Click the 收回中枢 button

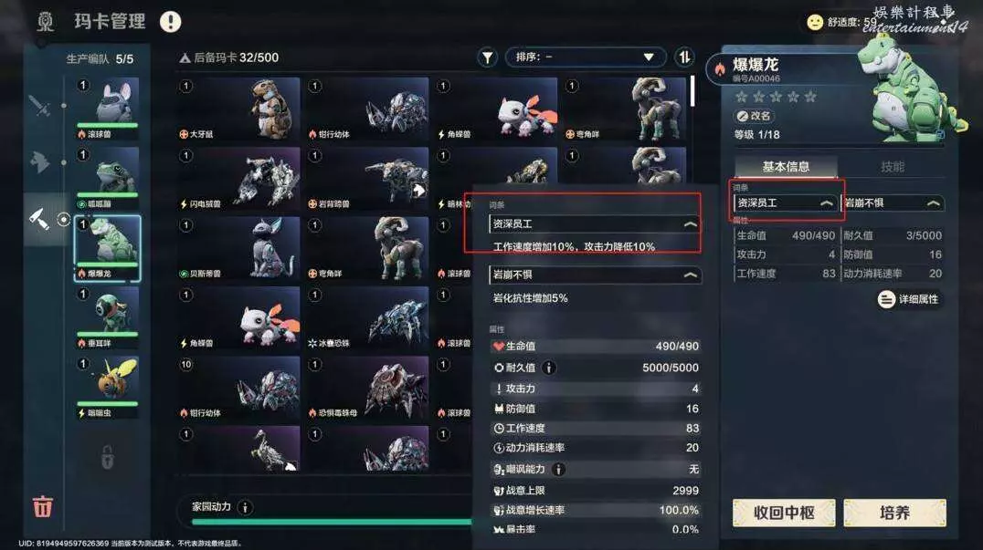pos(784,514)
